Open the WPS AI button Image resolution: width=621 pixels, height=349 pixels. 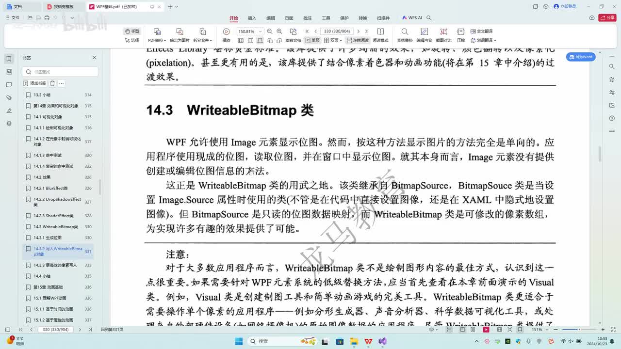[x=412, y=18]
